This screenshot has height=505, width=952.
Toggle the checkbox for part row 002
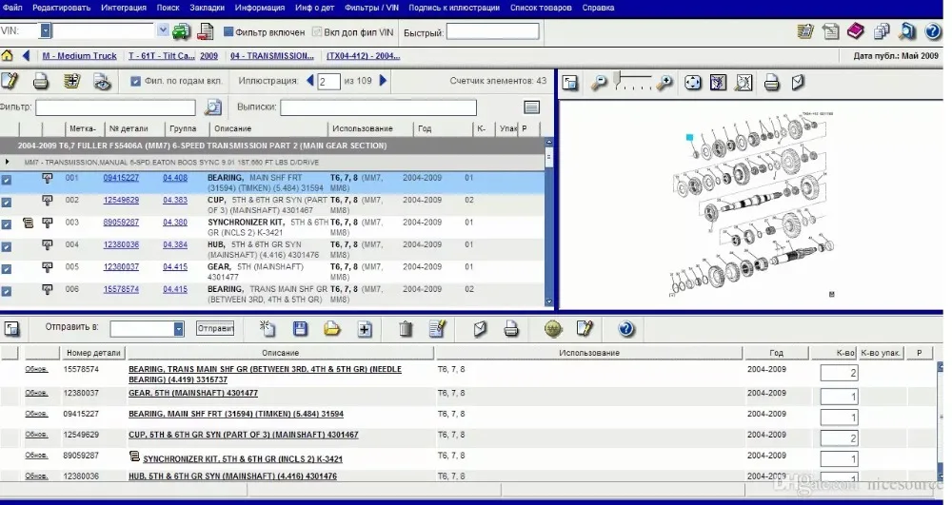[6, 202]
